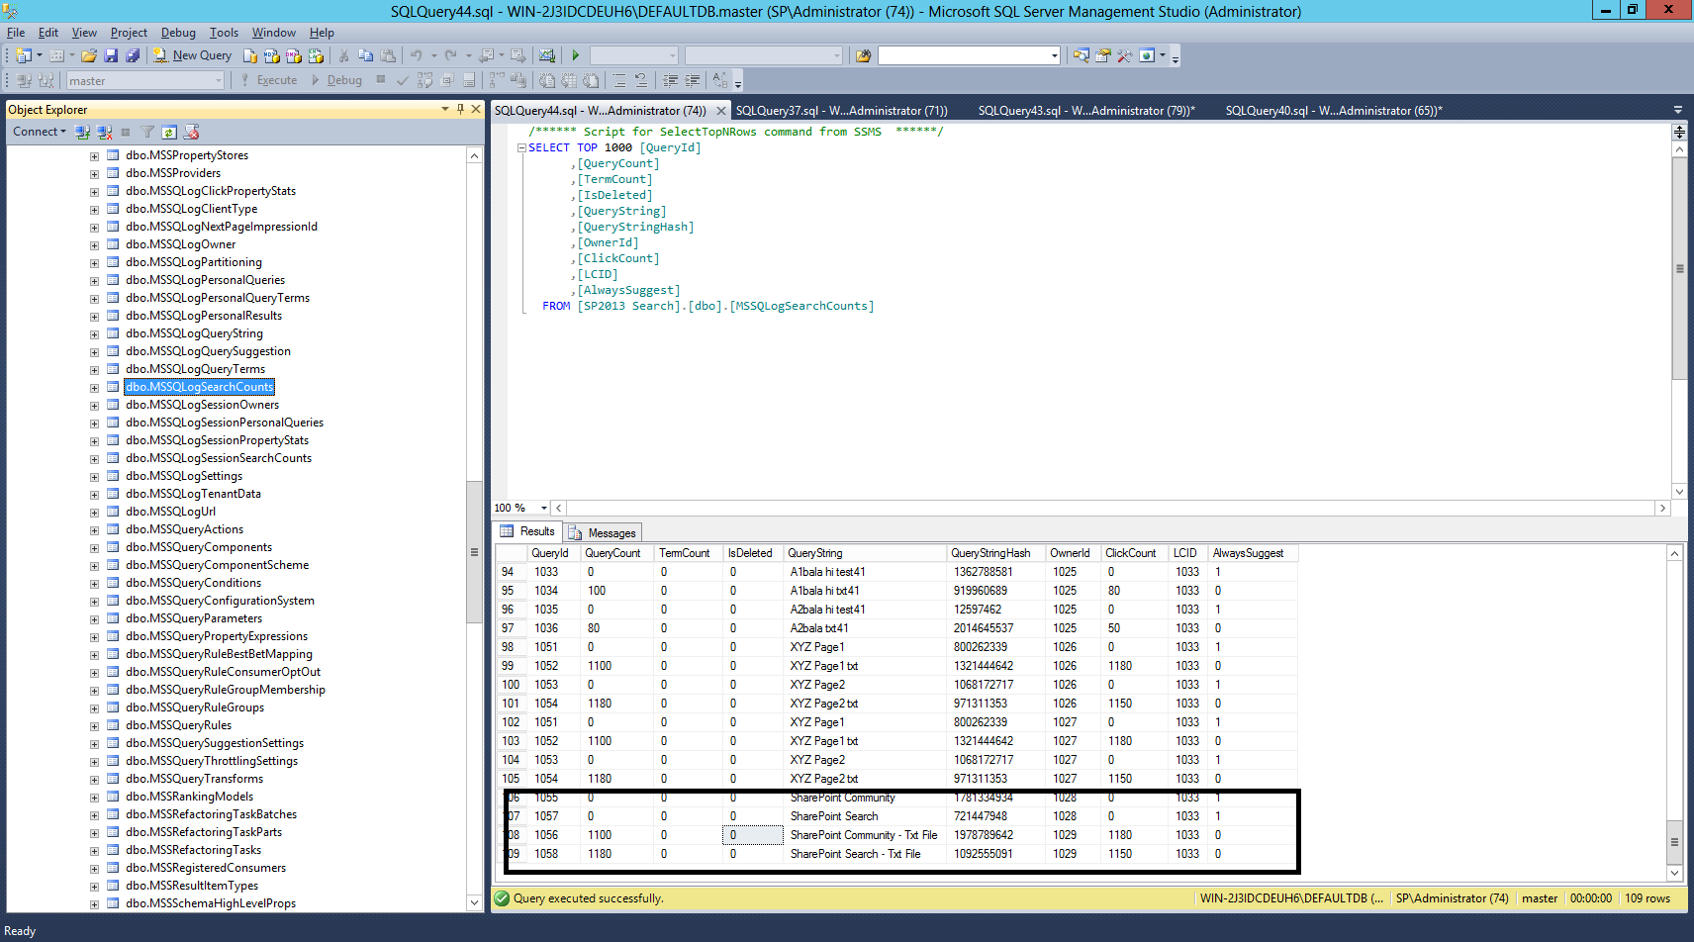The width and height of the screenshot is (1694, 942).
Task: Click the Save All icon in toolbar
Action: point(132,55)
